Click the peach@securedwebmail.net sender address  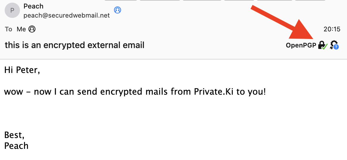tap(67, 15)
